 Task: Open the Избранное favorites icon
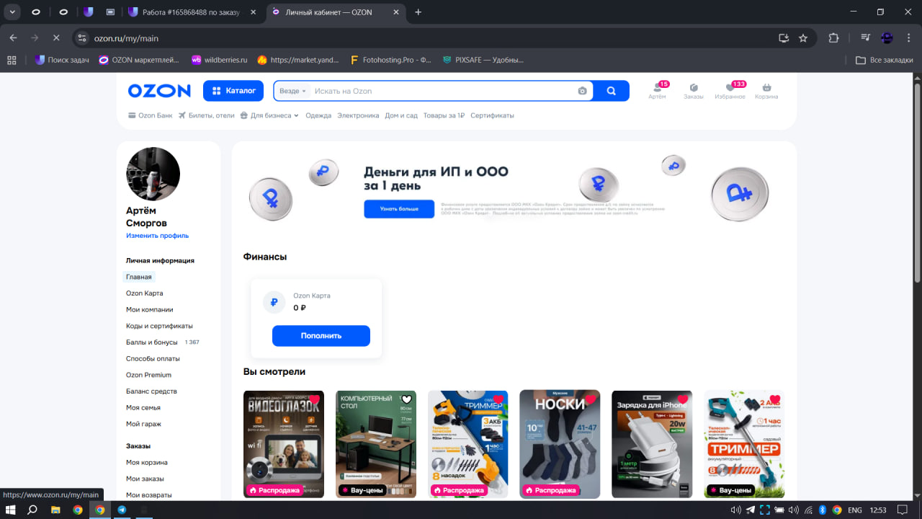[x=730, y=91]
